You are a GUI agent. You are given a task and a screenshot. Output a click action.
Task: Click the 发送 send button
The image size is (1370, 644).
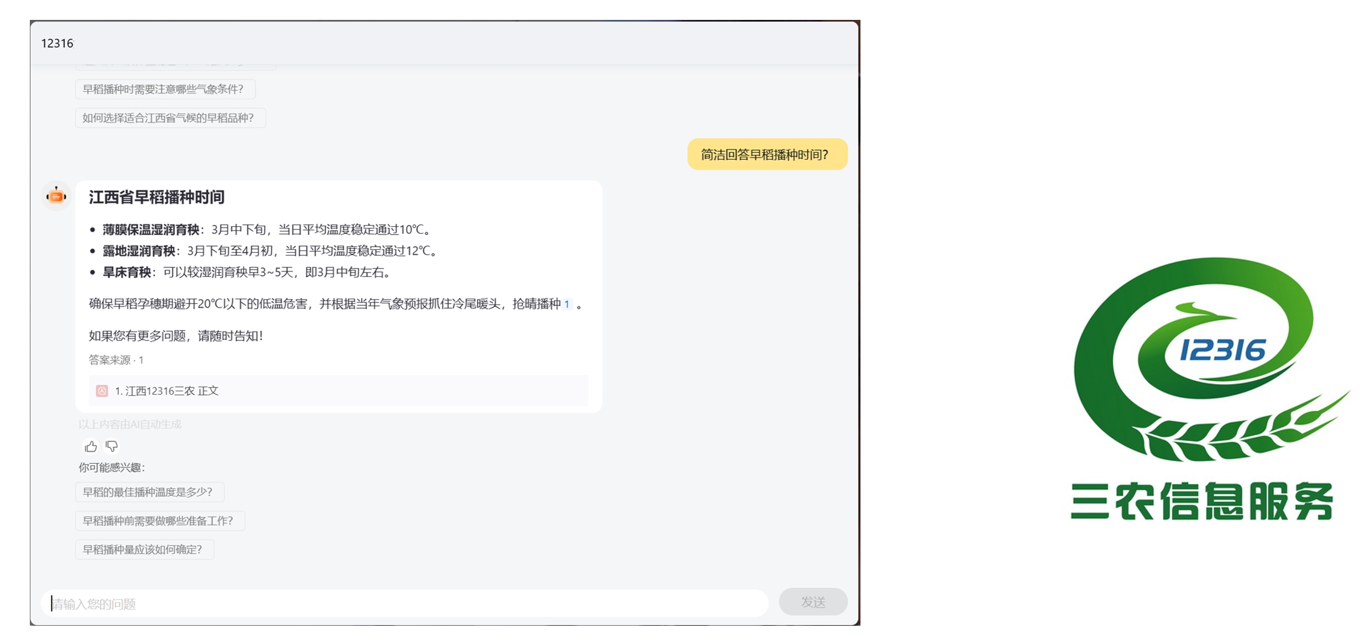813,602
